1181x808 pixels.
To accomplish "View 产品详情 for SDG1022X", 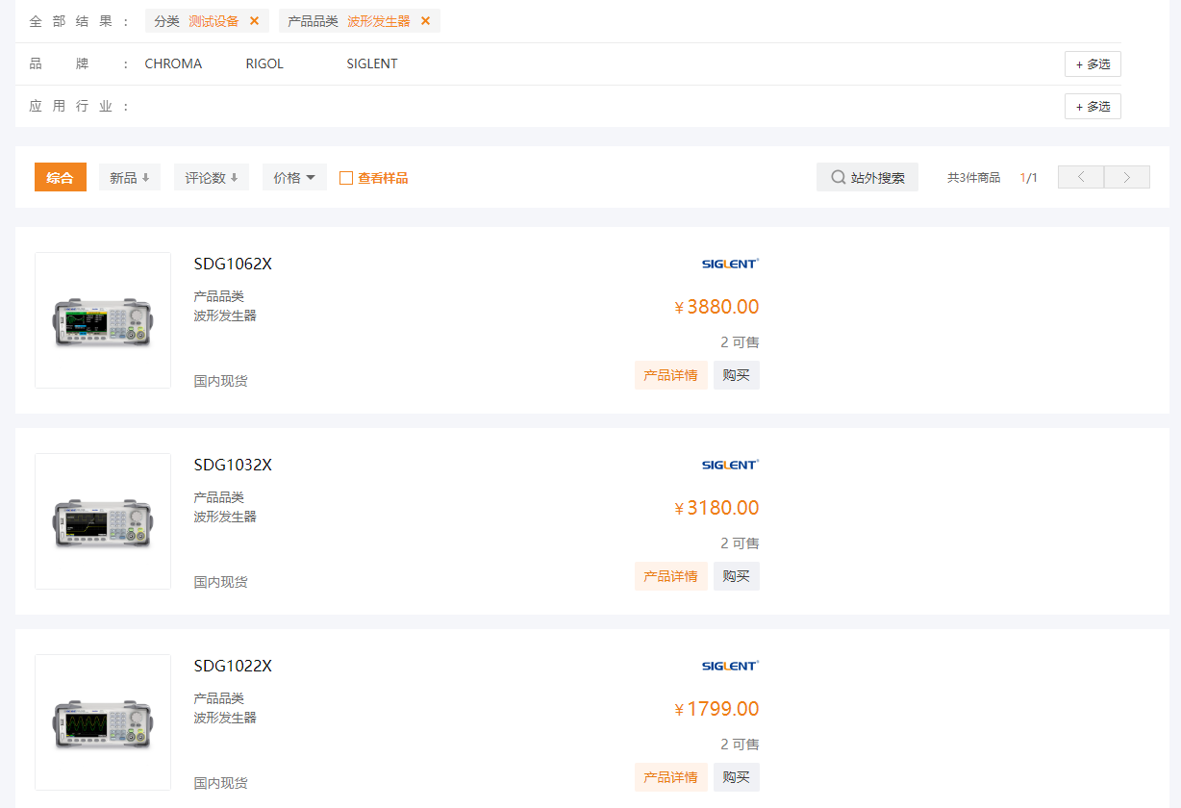I will tap(671, 777).
